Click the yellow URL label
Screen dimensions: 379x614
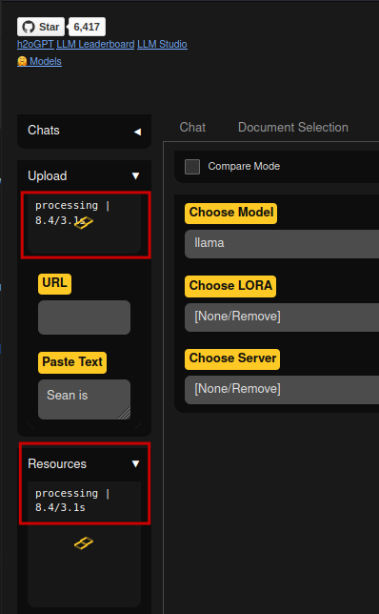coord(54,283)
